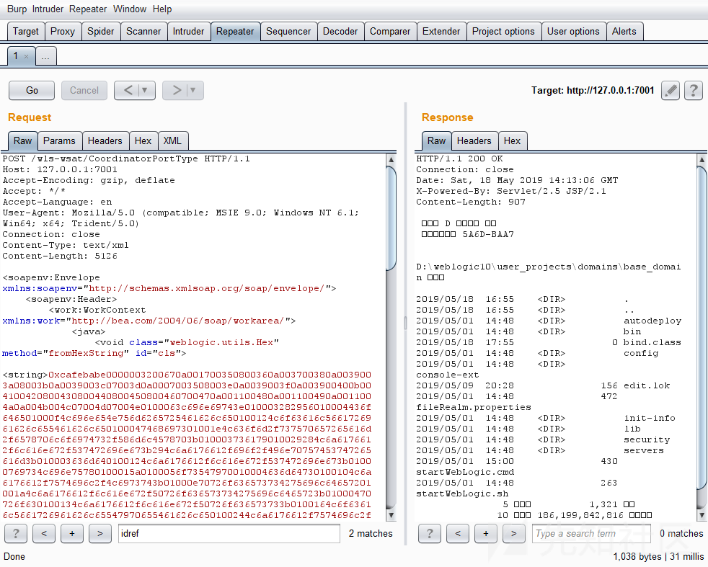Click the 'POST /wls-wsat/CoordinatorPortType' request line

coord(126,159)
